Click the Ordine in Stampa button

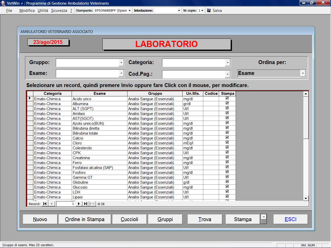[85, 219]
